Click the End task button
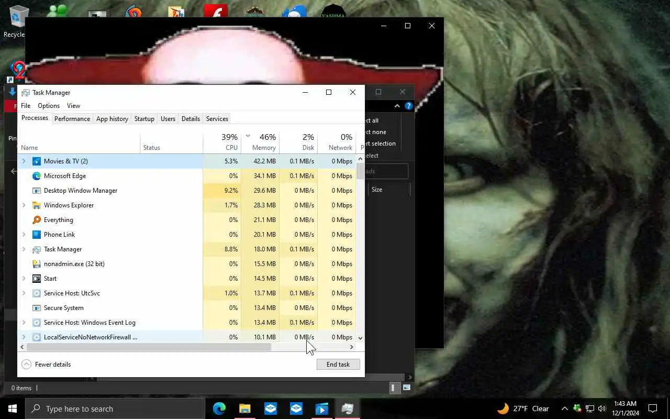Screen dimensions: 670x419 338,365
